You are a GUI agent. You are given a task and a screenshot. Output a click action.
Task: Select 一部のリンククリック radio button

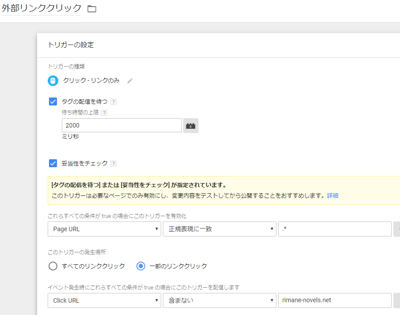pos(141,266)
